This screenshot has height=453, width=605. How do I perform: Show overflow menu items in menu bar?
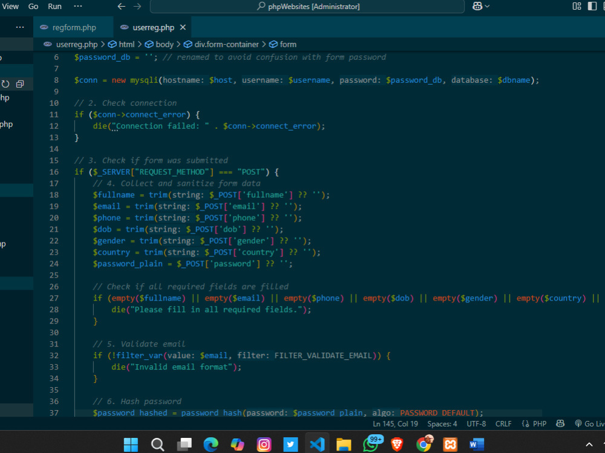point(77,7)
